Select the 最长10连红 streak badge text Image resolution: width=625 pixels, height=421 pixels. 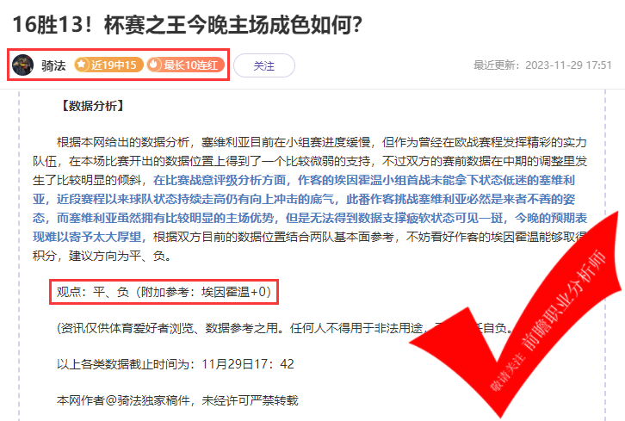(x=190, y=65)
